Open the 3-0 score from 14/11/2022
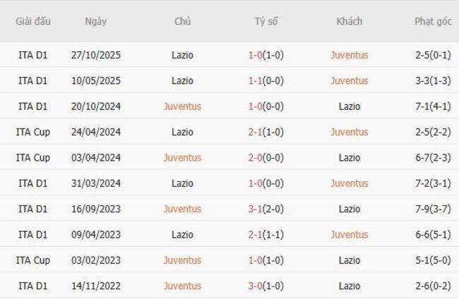This screenshot has width=459, height=299. point(256,286)
